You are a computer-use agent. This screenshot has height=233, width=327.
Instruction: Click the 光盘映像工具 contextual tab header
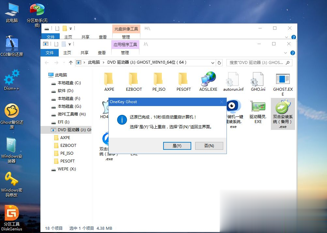tap(126, 29)
